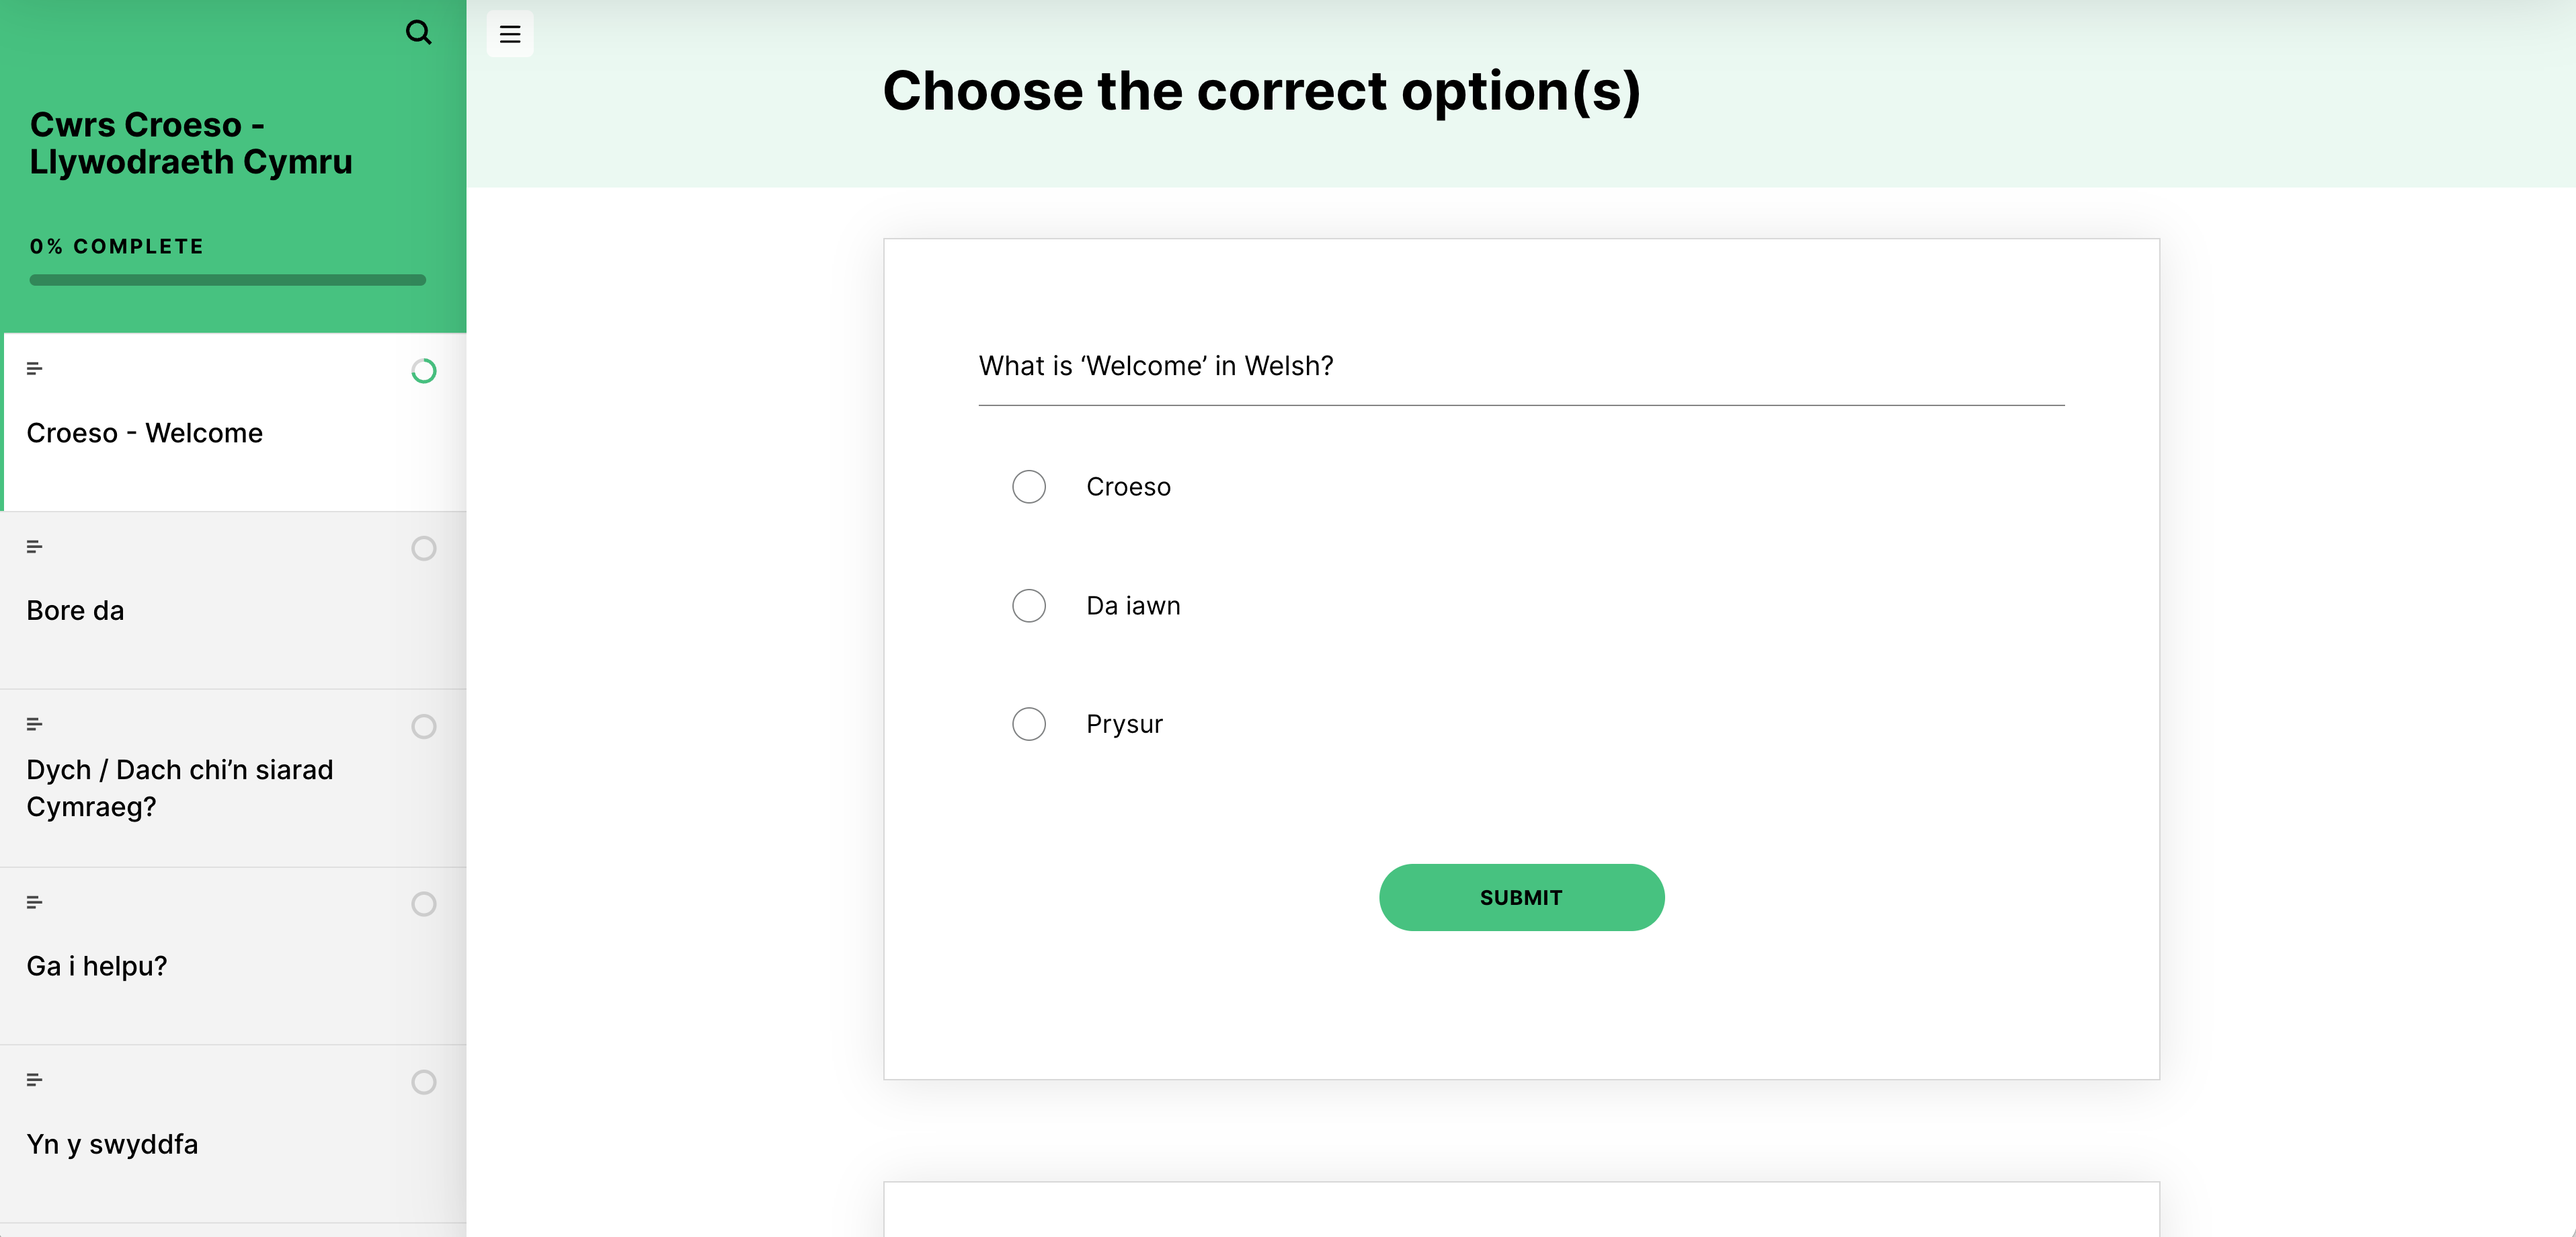Click the Dych / Dach chi'n siarad completion circle

(x=423, y=726)
